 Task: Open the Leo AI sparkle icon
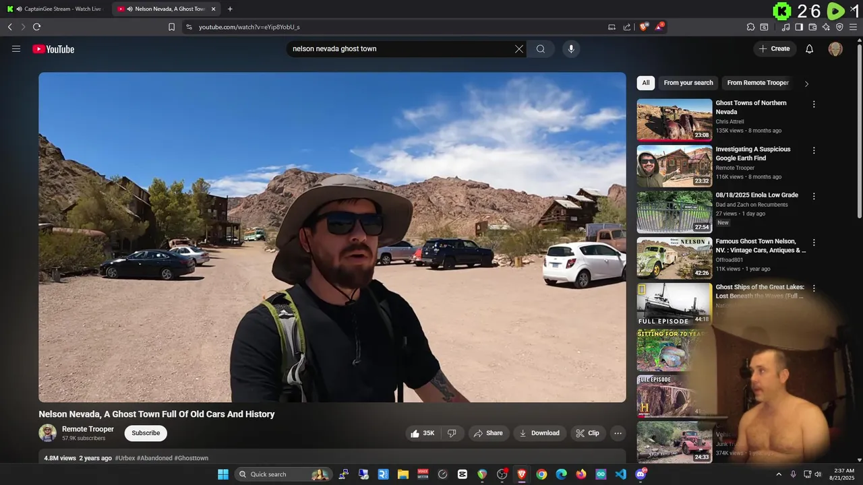click(x=826, y=27)
